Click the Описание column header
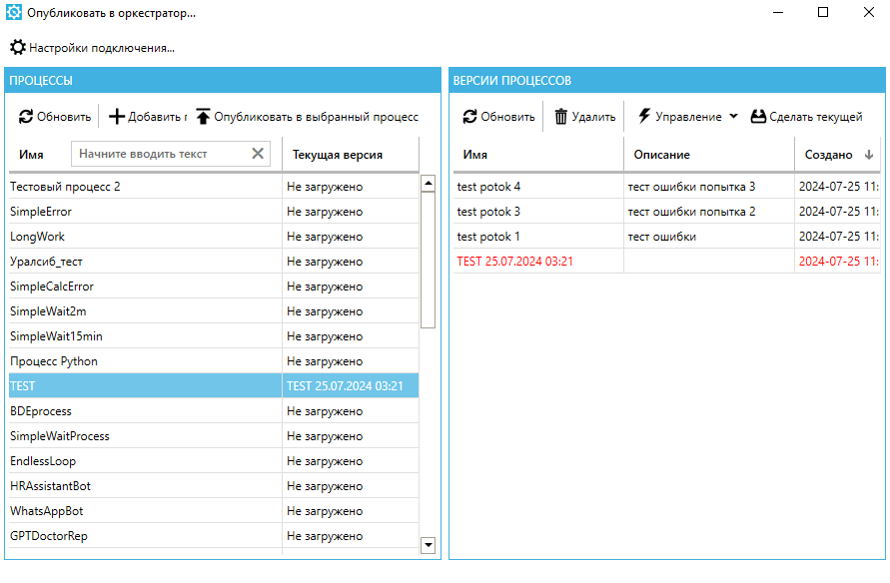890x583 pixels. (x=661, y=155)
